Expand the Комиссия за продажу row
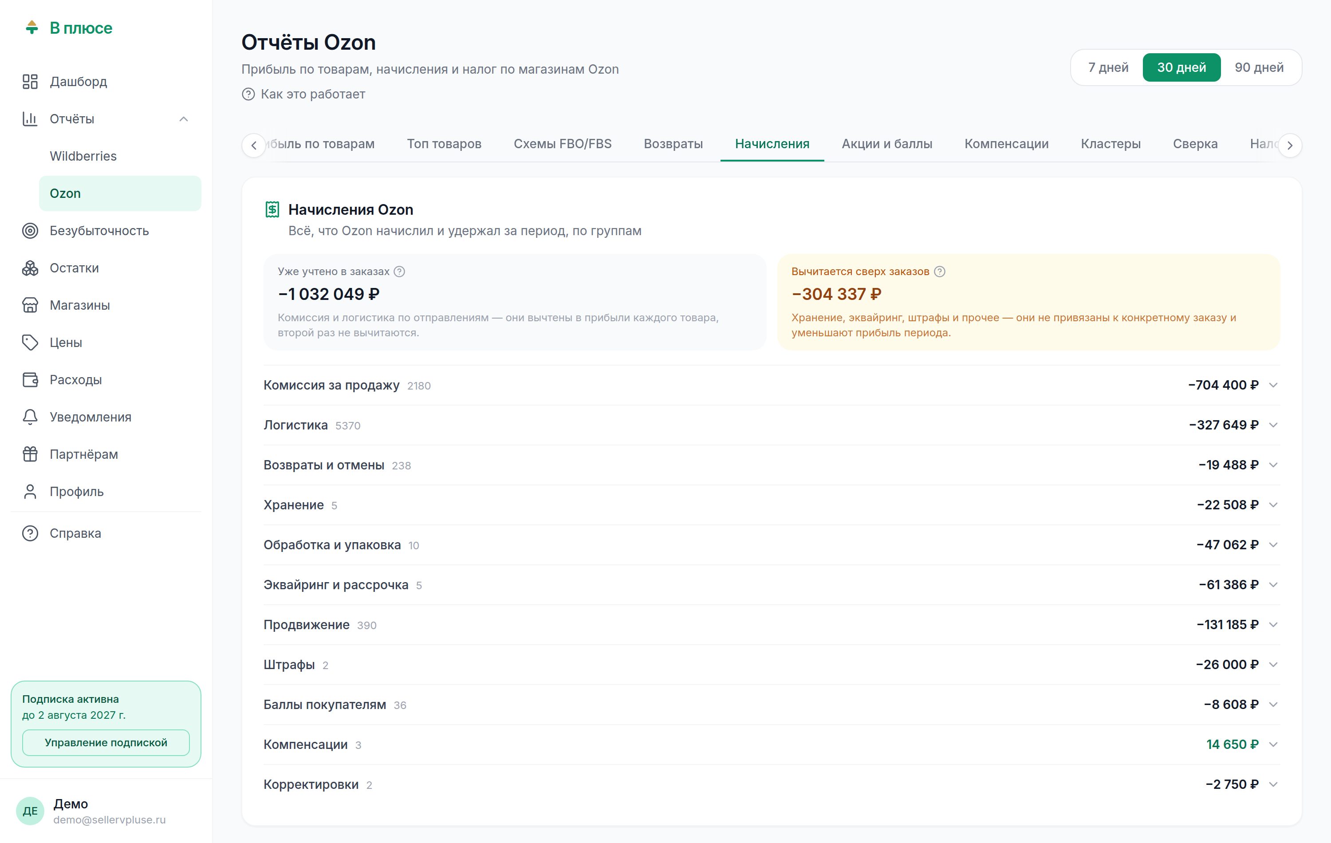 point(772,385)
